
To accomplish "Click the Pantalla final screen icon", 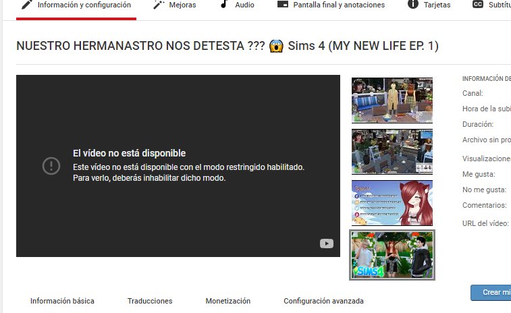I will coord(283,4).
